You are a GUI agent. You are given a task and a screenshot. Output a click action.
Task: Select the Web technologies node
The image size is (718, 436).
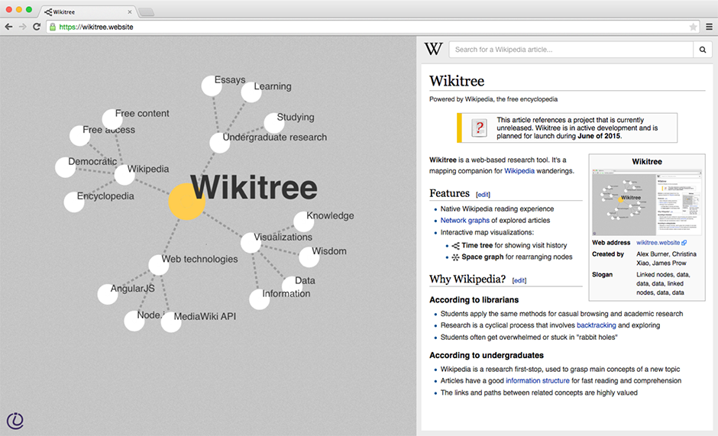[159, 265]
